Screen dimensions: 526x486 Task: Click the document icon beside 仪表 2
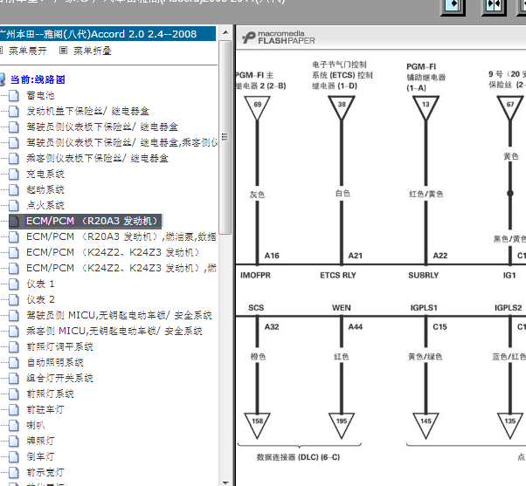click(x=14, y=300)
